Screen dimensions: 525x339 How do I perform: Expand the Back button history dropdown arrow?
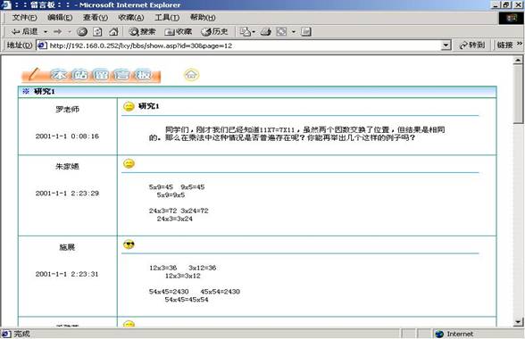[46, 32]
